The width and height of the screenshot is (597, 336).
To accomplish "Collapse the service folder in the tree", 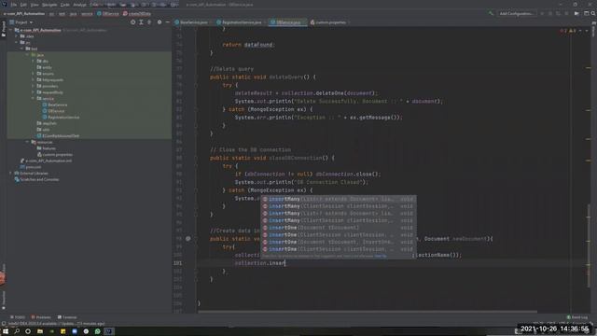I will 34,98.
